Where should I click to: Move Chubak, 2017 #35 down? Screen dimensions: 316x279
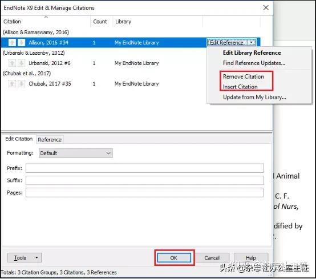[x=21, y=83]
